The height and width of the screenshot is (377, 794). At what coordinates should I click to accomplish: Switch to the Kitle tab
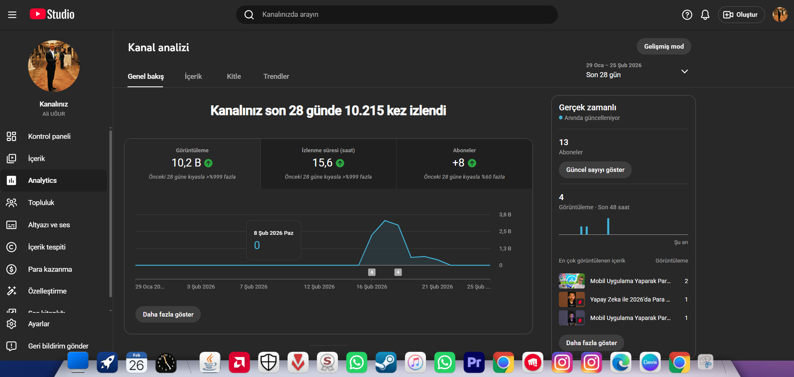point(234,76)
